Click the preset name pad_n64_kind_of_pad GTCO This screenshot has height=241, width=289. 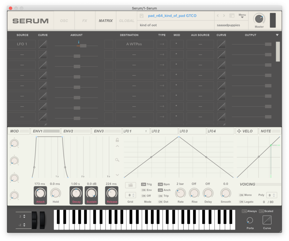pyautogui.click(x=172, y=16)
